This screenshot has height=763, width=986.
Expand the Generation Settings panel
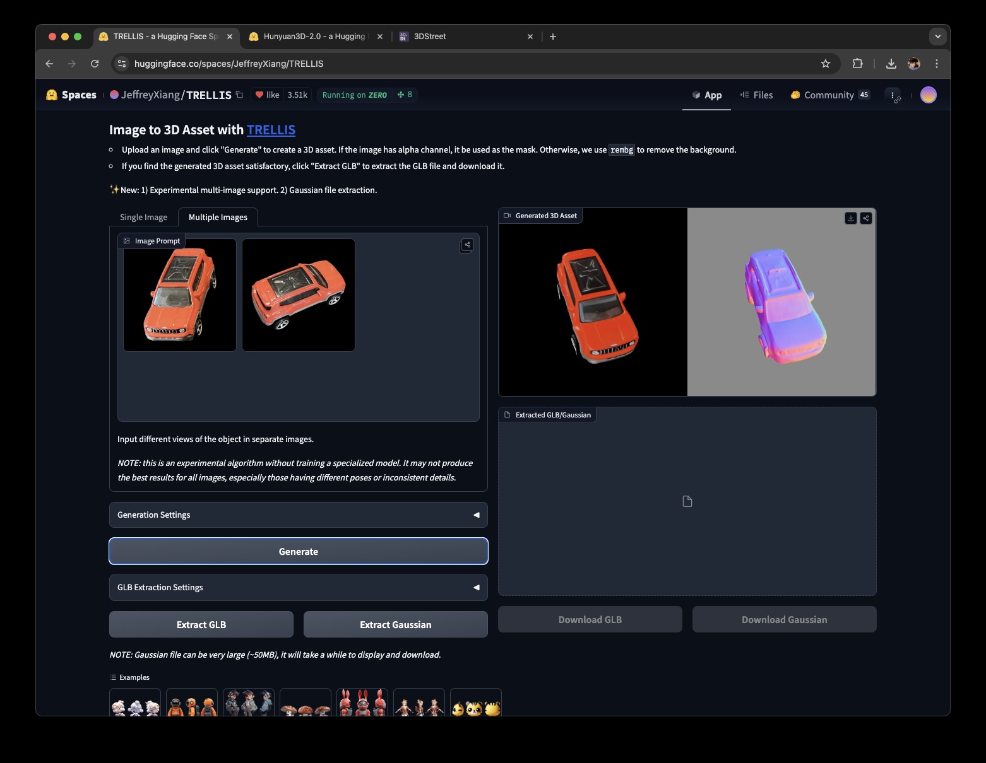298,515
